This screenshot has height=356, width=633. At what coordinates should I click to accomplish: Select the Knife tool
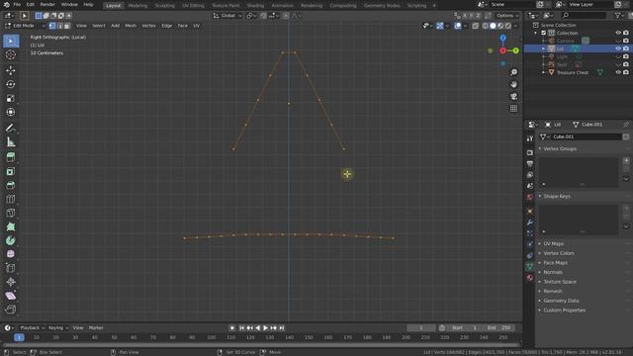[11, 214]
